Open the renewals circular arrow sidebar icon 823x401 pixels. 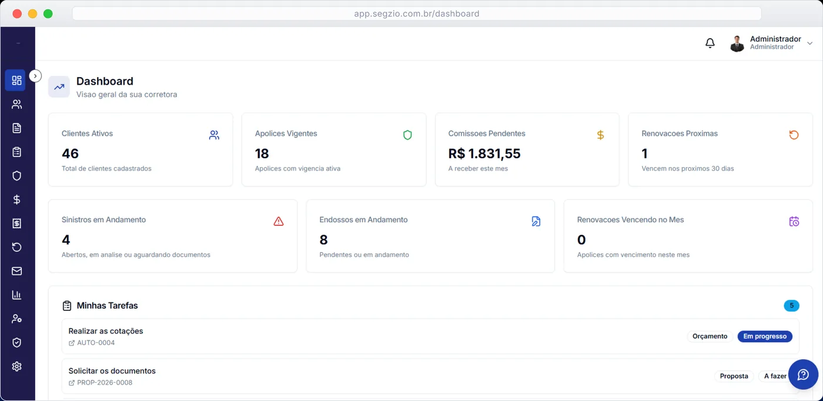point(16,247)
